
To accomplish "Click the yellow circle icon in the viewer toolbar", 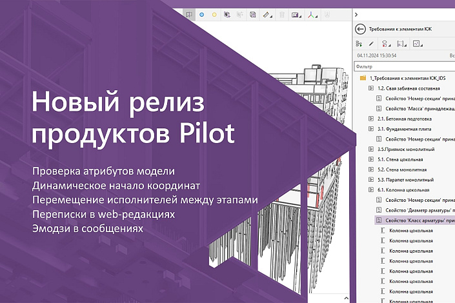I will (x=214, y=14).
